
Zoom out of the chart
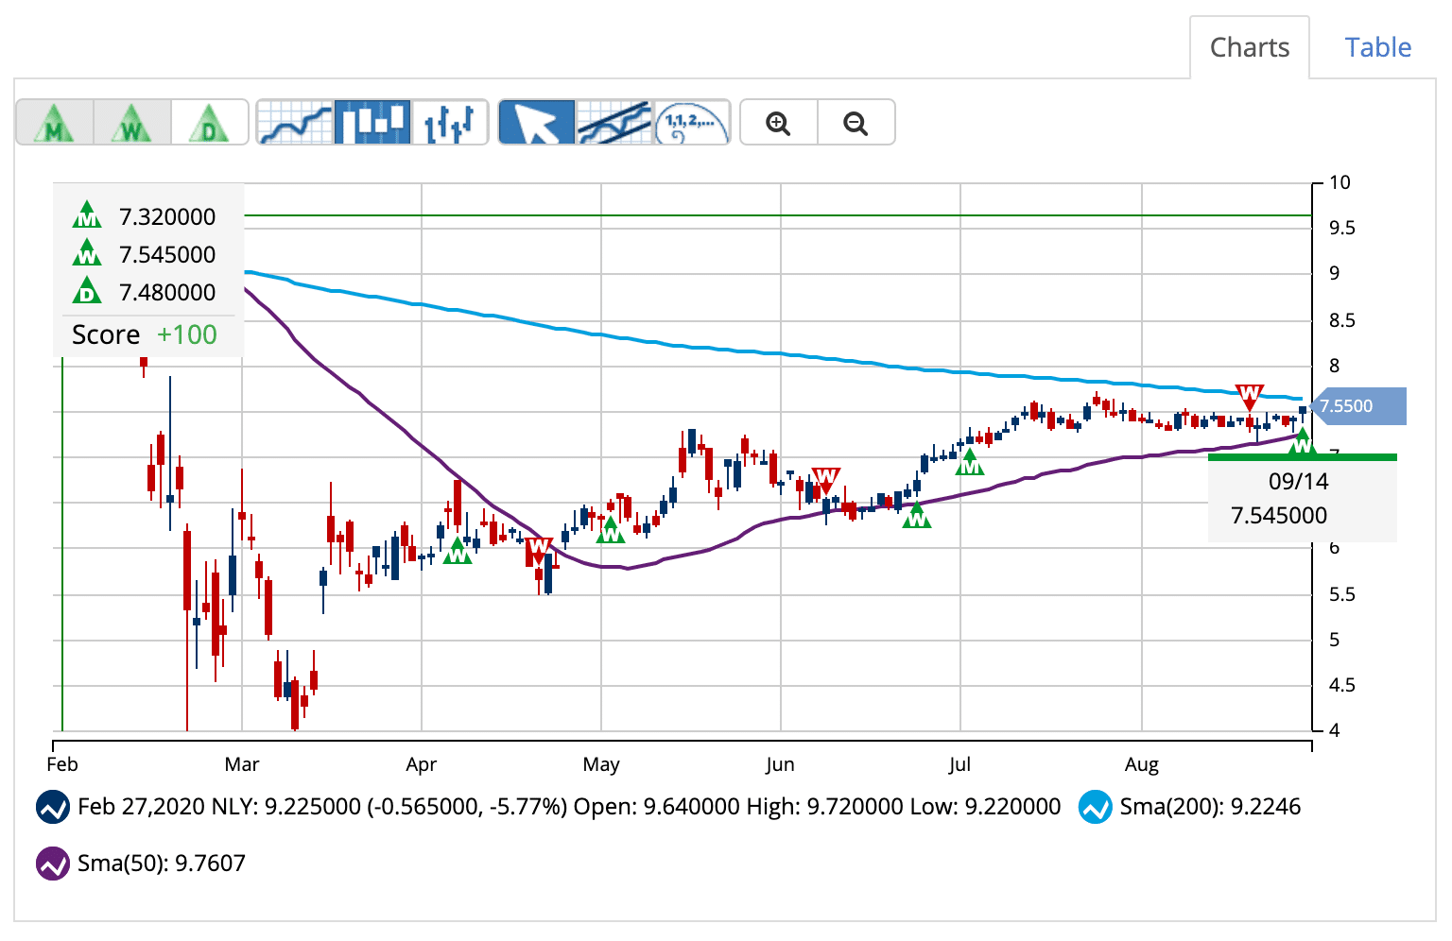(856, 123)
